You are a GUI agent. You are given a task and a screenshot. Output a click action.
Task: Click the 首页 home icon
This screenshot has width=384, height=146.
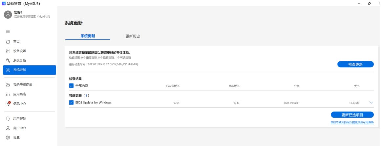(8, 42)
